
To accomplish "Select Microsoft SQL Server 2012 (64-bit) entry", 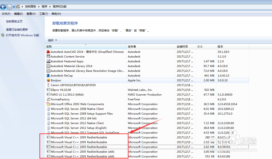I will pos(73,119).
